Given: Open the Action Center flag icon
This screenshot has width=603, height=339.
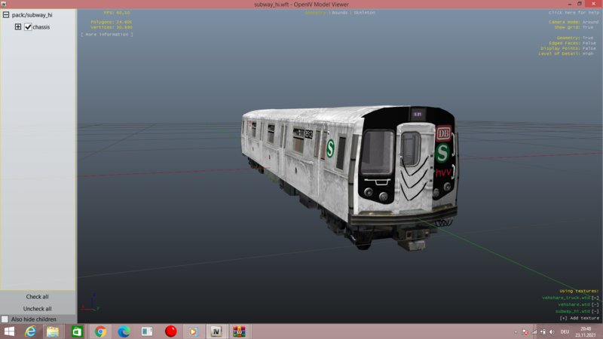Looking at the screenshot, I should tap(525, 331).
